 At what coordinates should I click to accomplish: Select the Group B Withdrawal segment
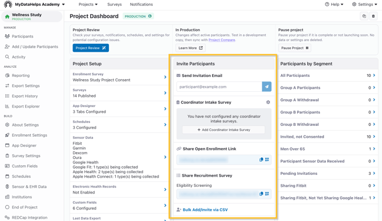coord(328,124)
